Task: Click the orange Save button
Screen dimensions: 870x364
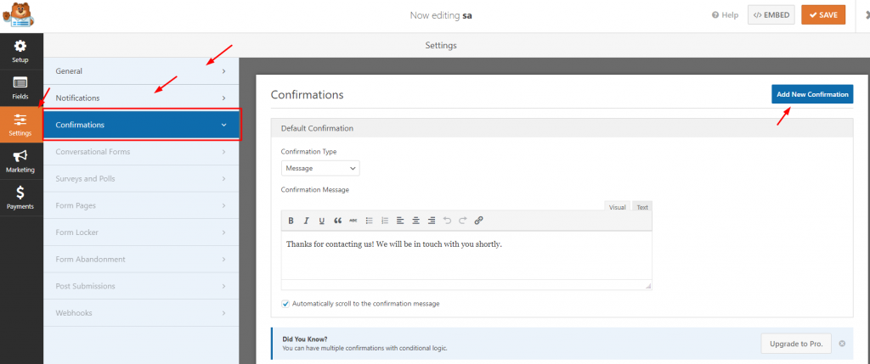Action: pyautogui.click(x=823, y=15)
